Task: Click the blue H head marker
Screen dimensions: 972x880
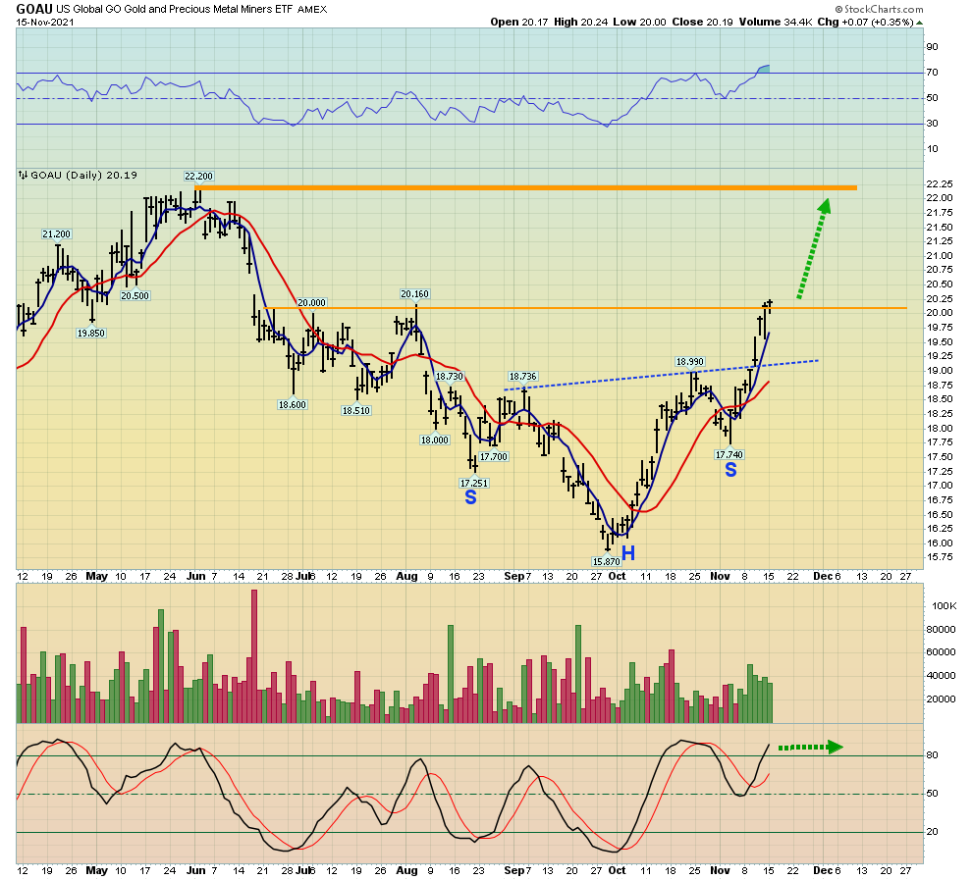Action: (628, 553)
